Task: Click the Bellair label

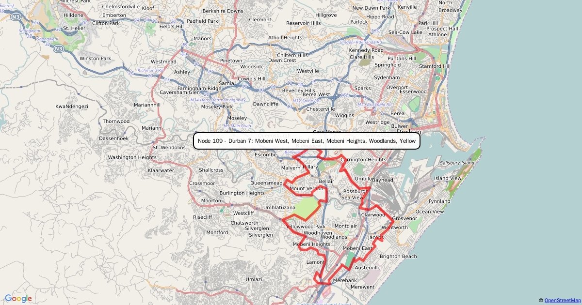Action: (x=326, y=181)
